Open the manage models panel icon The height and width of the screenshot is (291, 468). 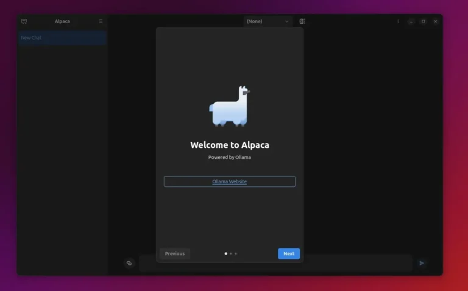(x=302, y=21)
